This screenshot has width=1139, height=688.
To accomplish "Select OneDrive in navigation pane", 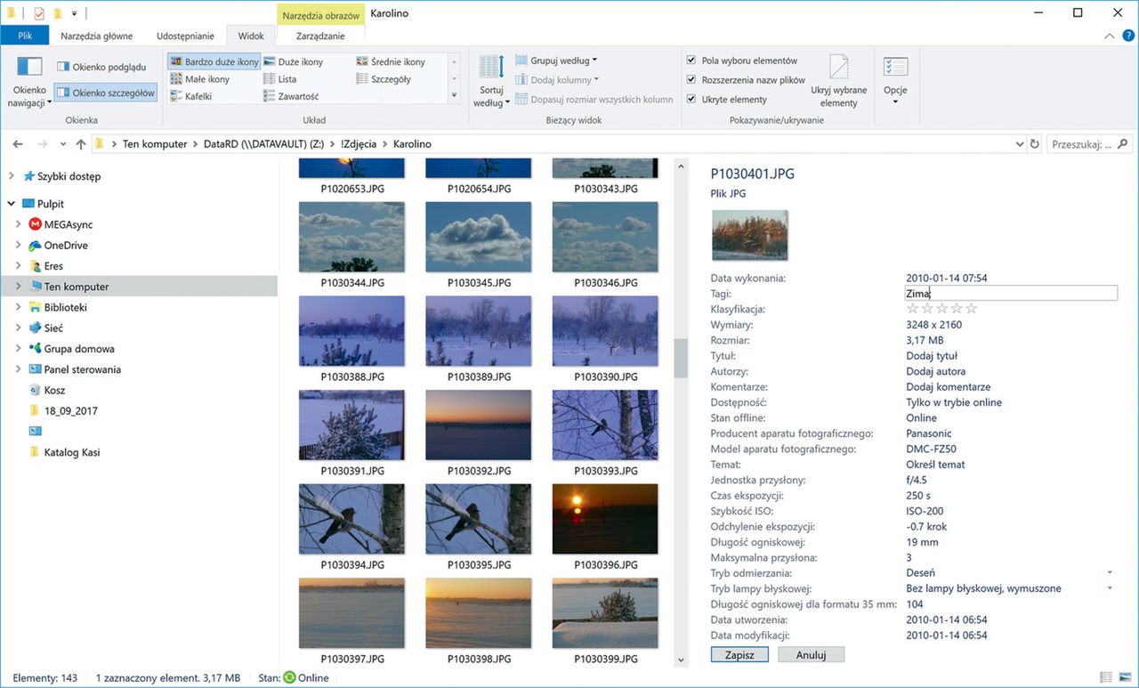I will [x=66, y=245].
